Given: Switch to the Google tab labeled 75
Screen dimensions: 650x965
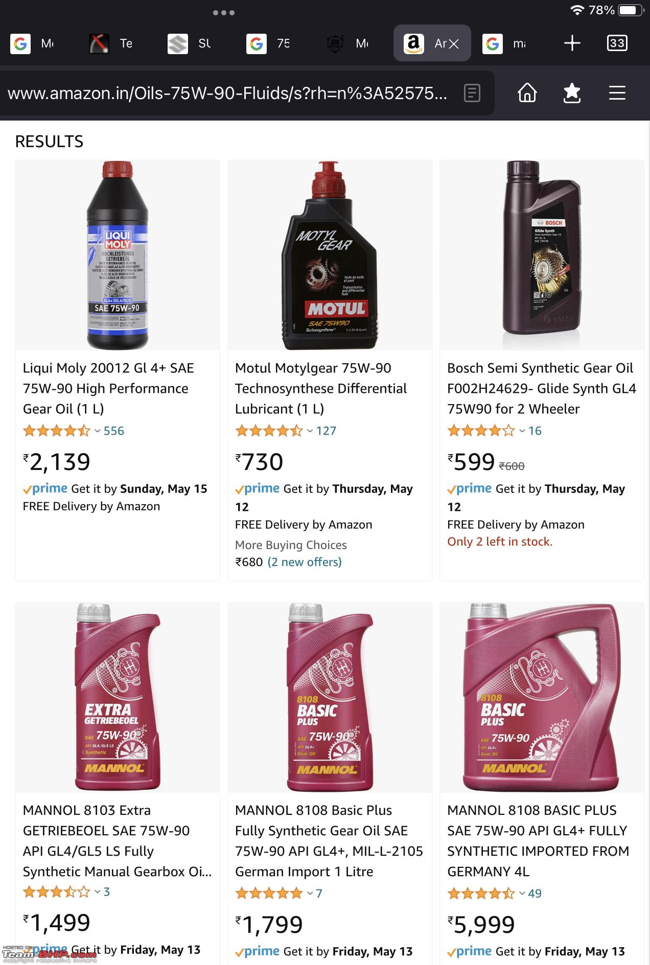Looking at the screenshot, I should (268, 43).
